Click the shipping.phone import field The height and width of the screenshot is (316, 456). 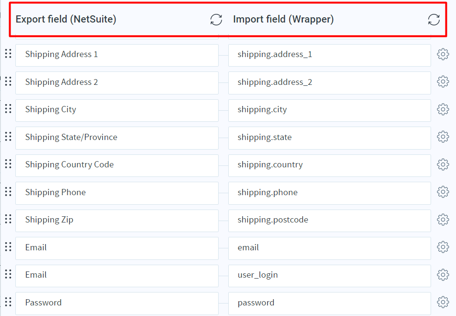pyautogui.click(x=329, y=193)
